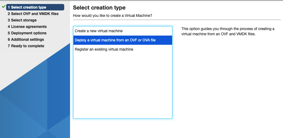The image size is (283, 138).
Task: Pick "Register an existing virtual machine" option
Action: [x=104, y=49]
